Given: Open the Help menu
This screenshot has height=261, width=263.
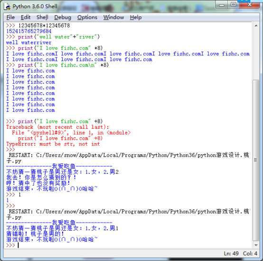Looking at the screenshot, I should tap(136, 17).
